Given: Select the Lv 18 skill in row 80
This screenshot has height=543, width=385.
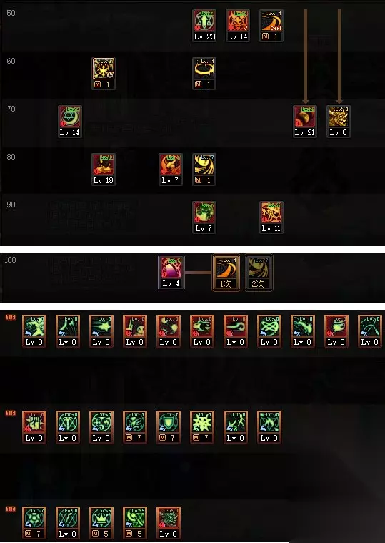Looking at the screenshot, I should click(104, 170).
